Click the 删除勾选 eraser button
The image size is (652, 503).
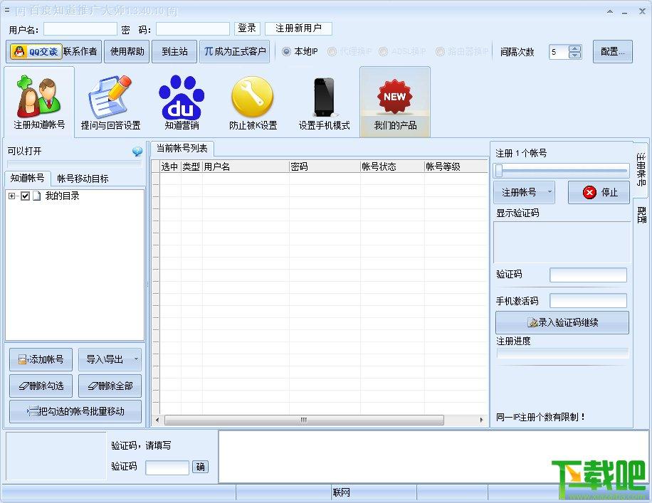(x=41, y=386)
